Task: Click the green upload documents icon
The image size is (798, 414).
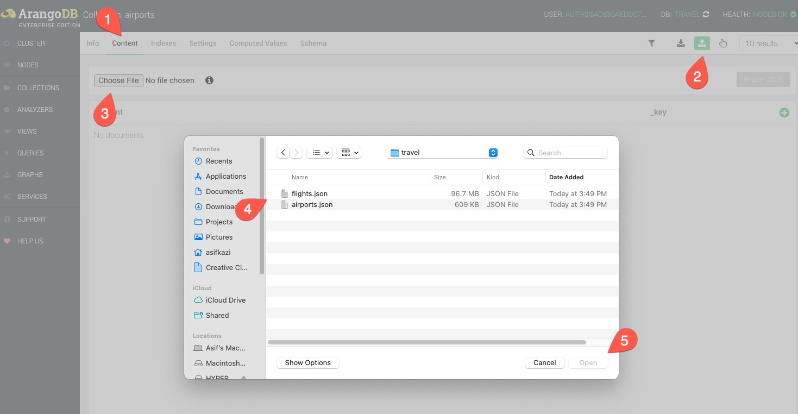Action: 702,43
